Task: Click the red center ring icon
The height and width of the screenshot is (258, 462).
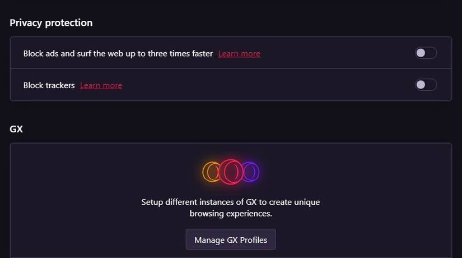Action: pyautogui.click(x=231, y=172)
